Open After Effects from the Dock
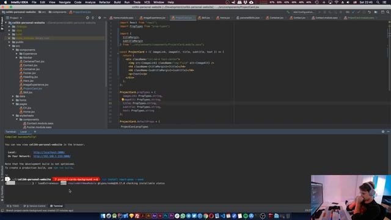This screenshot has width=391, height=220. [155, 216]
